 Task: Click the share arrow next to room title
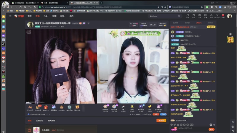pyautogui.click(x=88, y=23)
